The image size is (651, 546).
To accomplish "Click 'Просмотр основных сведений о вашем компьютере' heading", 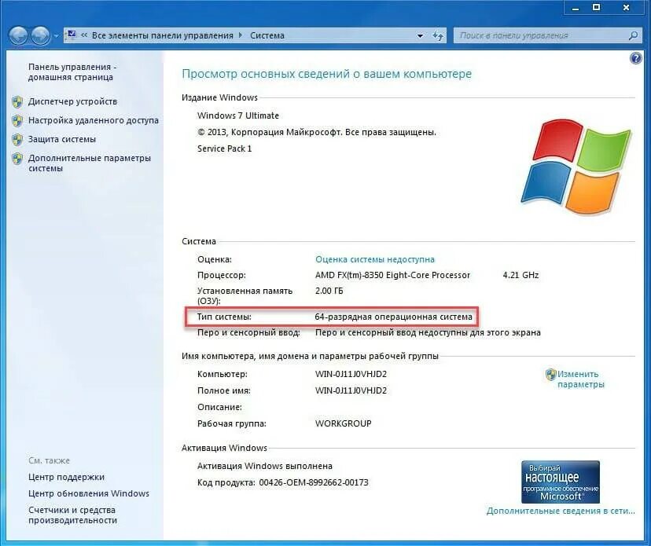I will pyautogui.click(x=327, y=74).
